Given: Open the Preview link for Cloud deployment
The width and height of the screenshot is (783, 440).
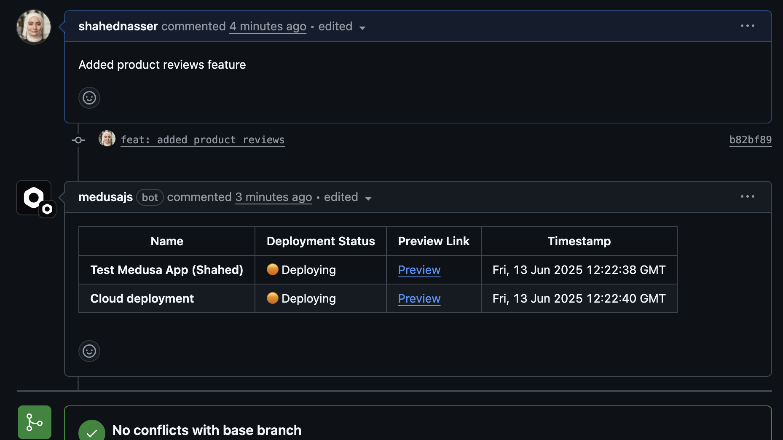Looking at the screenshot, I should 418,298.
